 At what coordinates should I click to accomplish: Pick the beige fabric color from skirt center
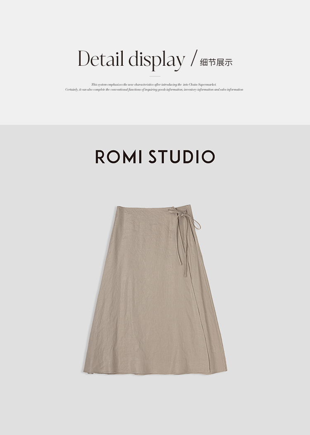click(x=150, y=291)
